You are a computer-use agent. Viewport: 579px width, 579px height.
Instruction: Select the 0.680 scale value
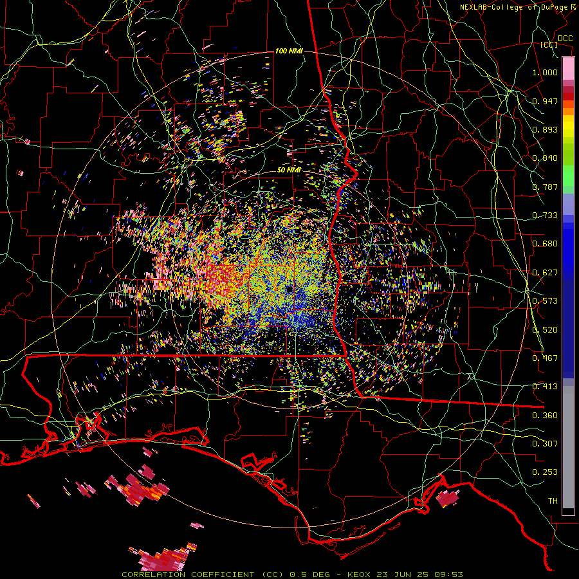[545, 244]
